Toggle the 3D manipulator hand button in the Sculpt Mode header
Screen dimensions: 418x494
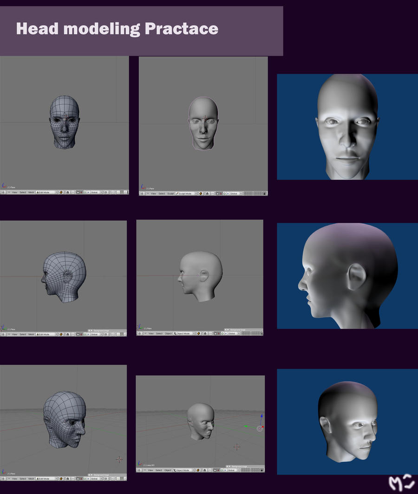tap(217, 194)
